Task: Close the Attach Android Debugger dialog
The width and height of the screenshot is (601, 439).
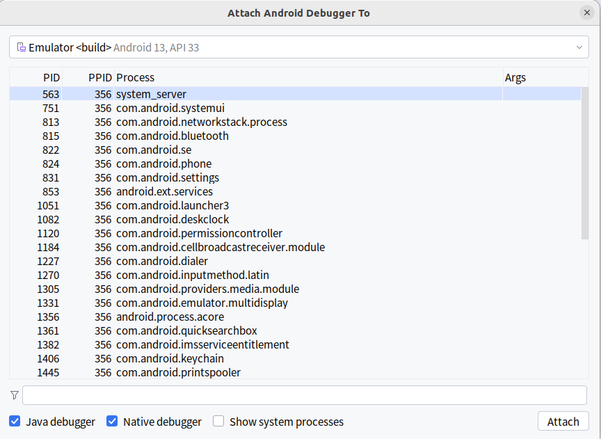Action: [x=587, y=13]
